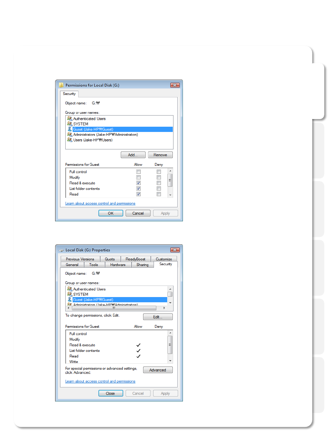
Task: Click Users group icon in Permissions dialog
Action: 69,140
